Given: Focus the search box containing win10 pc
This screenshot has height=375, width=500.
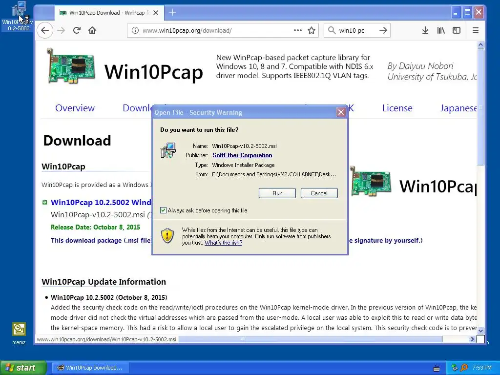Looking at the screenshot, I should tap(356, 31).
